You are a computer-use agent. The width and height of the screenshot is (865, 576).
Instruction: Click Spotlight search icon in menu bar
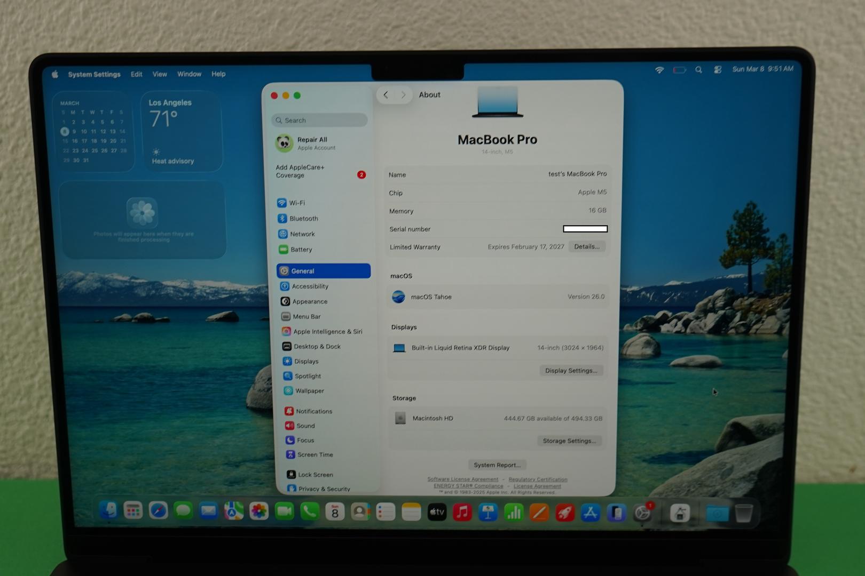pos(698,70)
